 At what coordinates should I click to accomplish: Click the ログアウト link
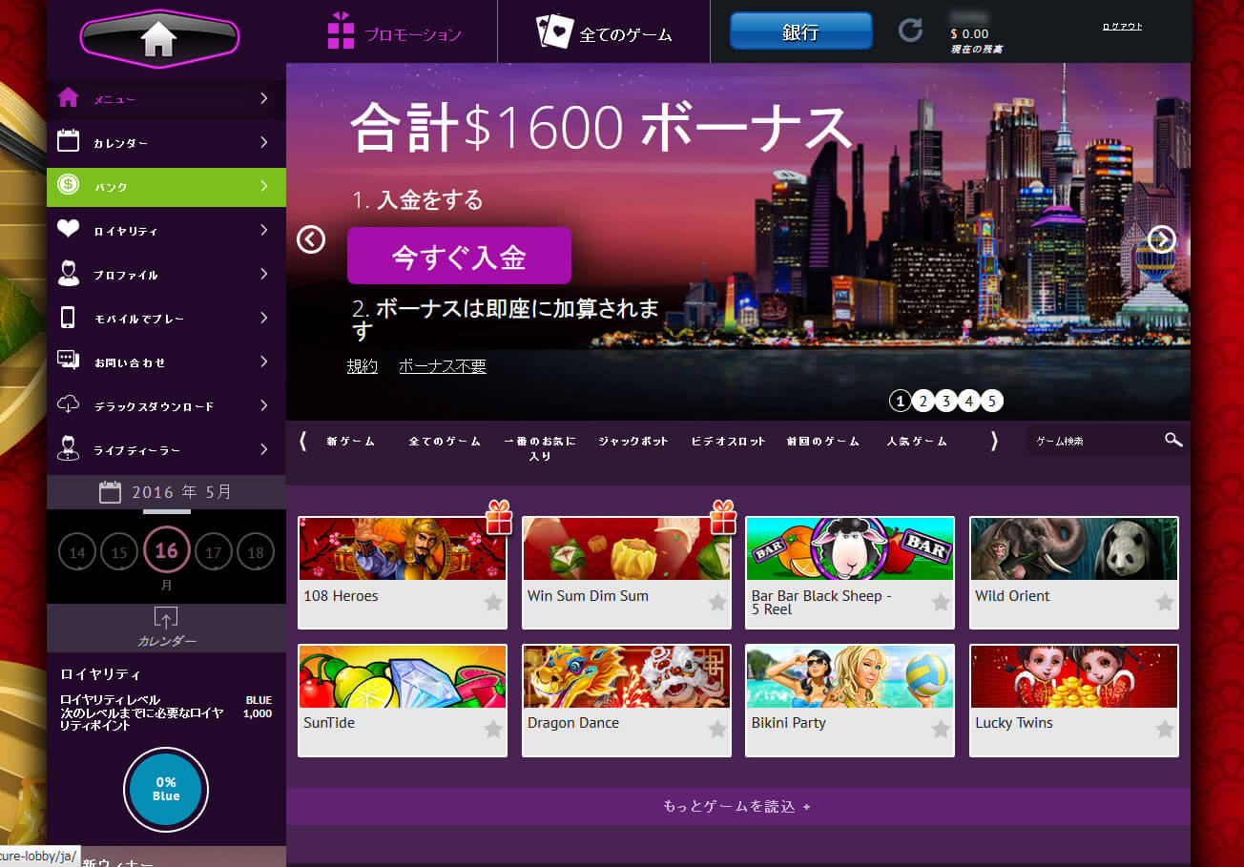[x=1121, y=27]
